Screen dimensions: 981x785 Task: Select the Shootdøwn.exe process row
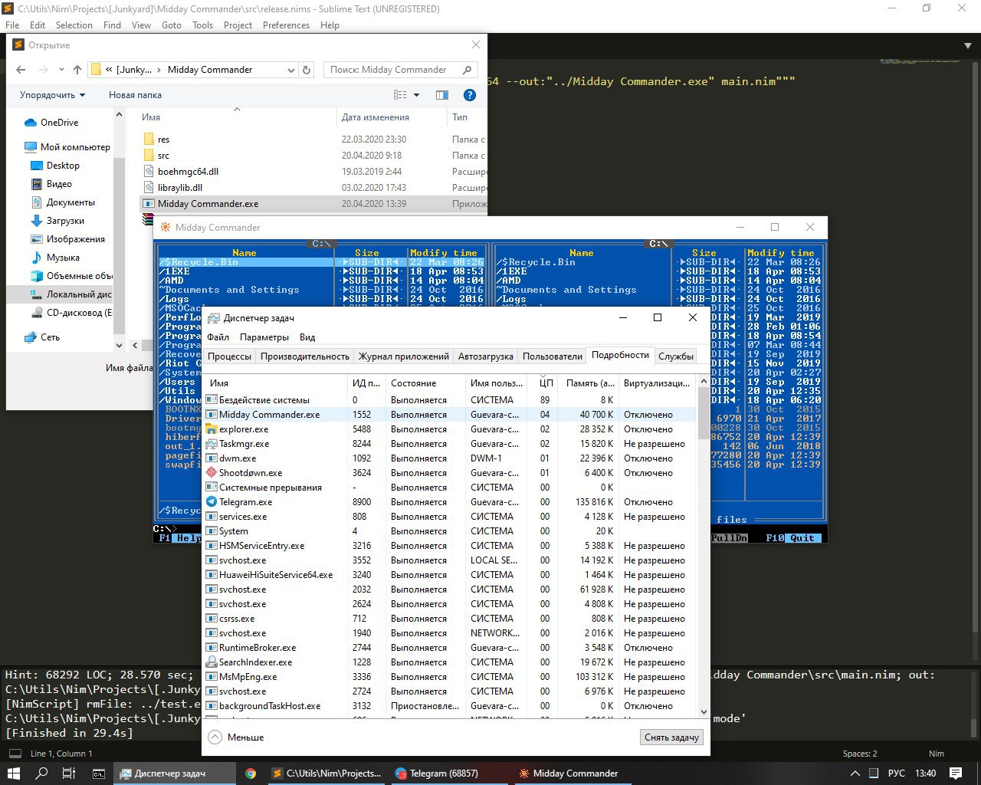tap(450, 473)
